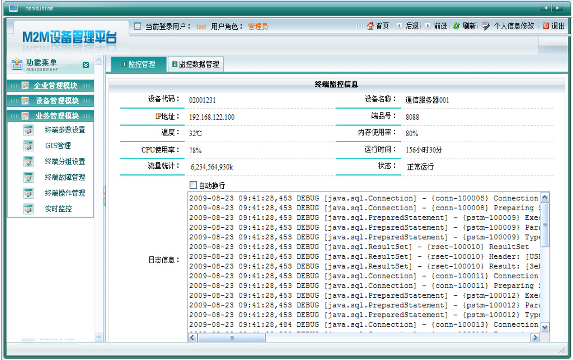
Task: Click the username test in header
Action: [x=201, y=27]
